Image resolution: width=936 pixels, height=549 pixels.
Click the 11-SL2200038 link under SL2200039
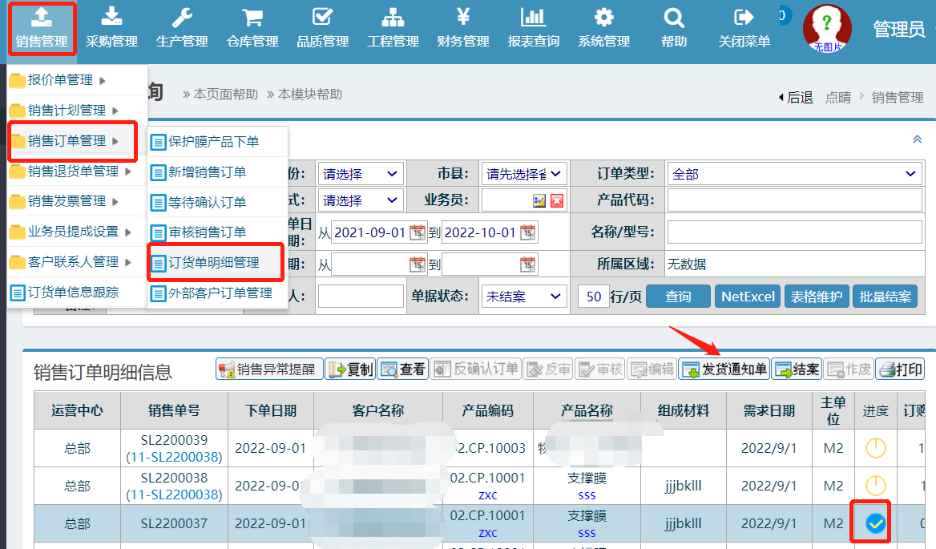[x=174, y=457]
